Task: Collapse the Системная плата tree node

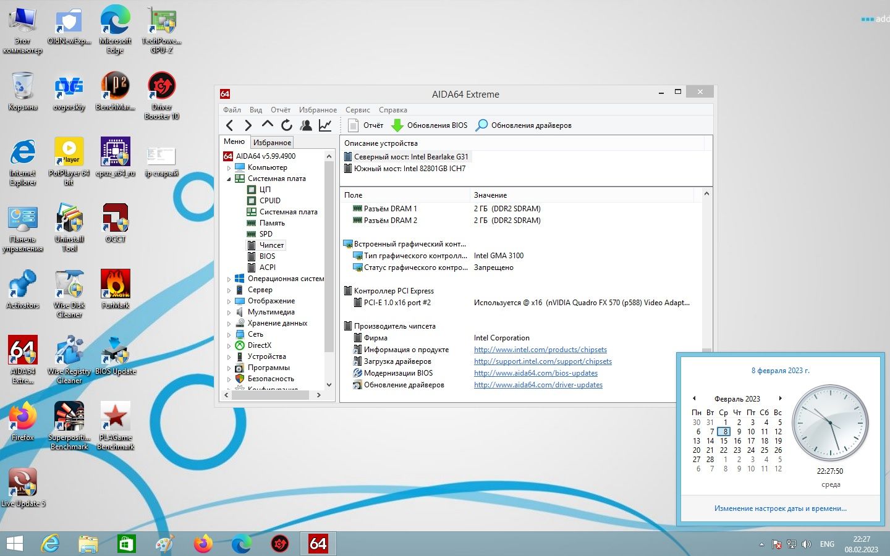Action: (x=229, y=179)
